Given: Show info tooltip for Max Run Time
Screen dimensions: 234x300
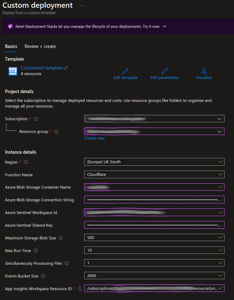Looking at the screenshot, I should tap(36, 250).
